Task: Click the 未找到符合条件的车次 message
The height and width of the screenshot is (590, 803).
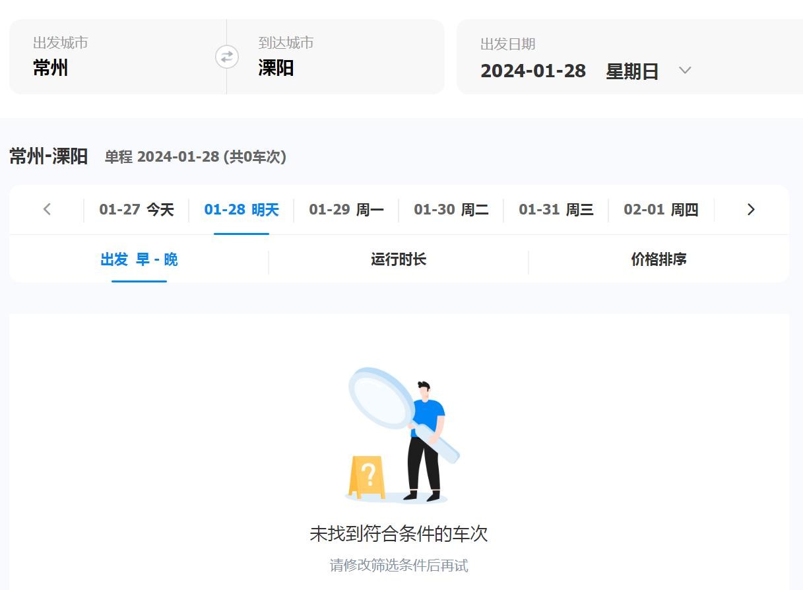Action: 399,534
